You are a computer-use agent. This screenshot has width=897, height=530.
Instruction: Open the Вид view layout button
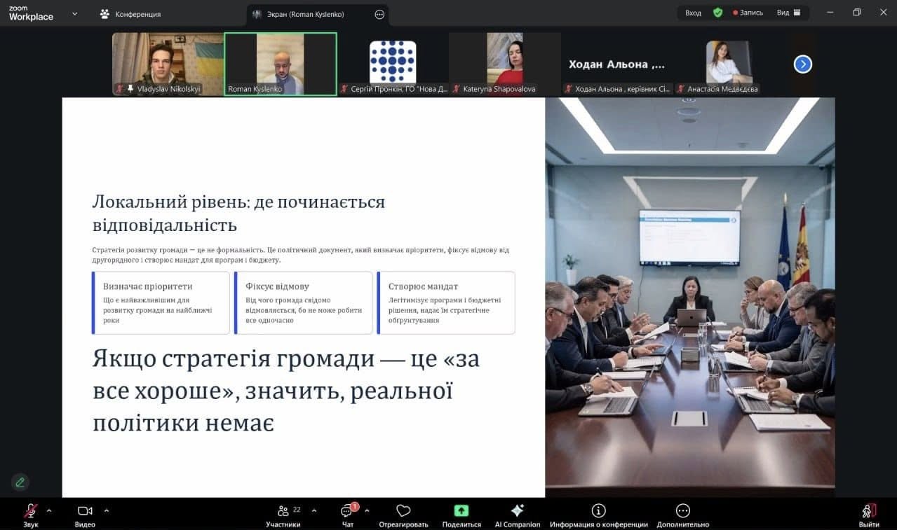(x=788, y=13)
